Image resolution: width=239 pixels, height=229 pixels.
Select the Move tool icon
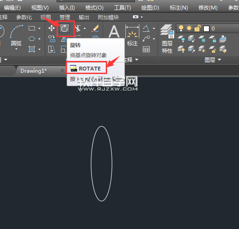point(51,28)
